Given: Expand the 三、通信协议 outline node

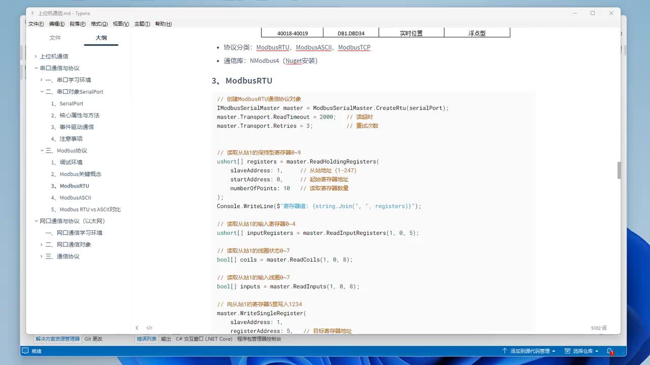Looking at the screenshot, I should (x=42, y=257).
